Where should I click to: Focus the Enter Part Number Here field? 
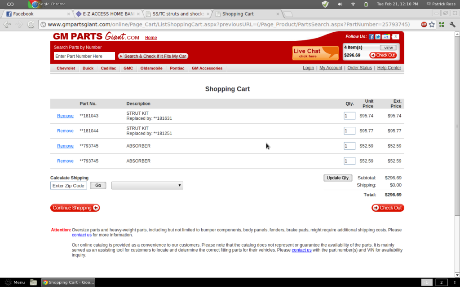pos(84,56)
